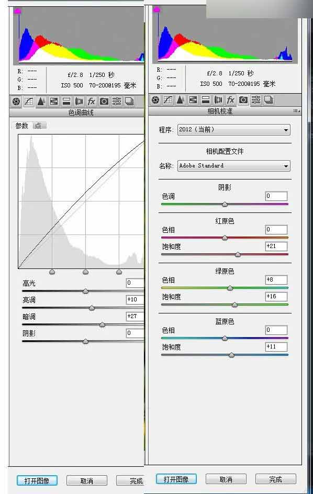Viewport: 313px width, 494px height.
Task: Open Tone Curve icon in 相机校准 panel
Action: tap(168, 100)
